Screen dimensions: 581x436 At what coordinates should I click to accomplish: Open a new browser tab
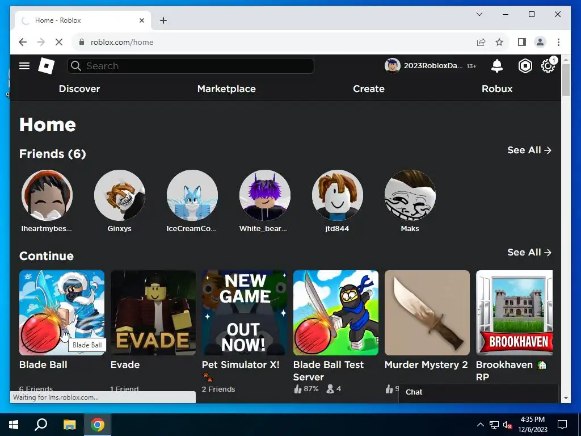(x=163, y=20)
